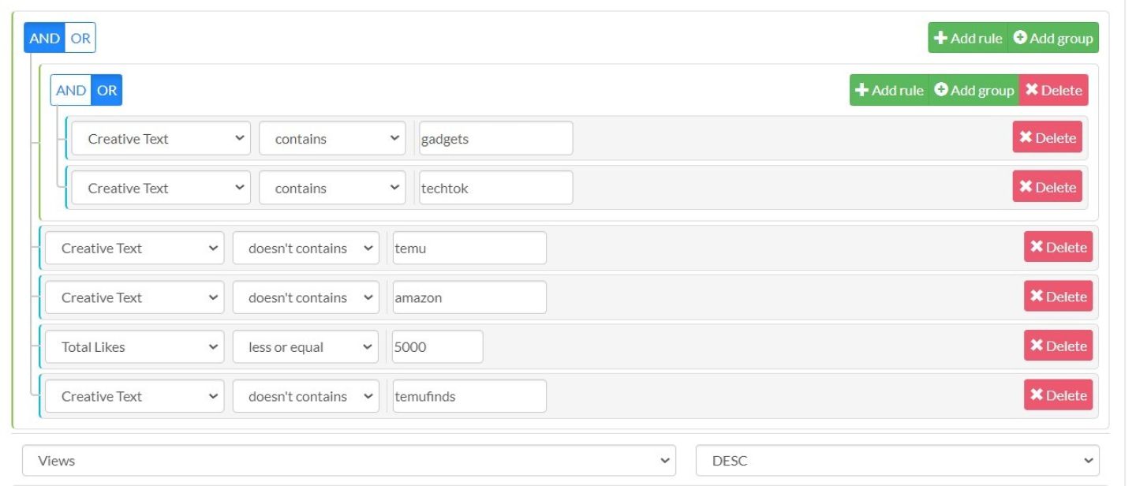Click the 5000 value input field
The image size is (1136, 486).
[x=437, y=347]
